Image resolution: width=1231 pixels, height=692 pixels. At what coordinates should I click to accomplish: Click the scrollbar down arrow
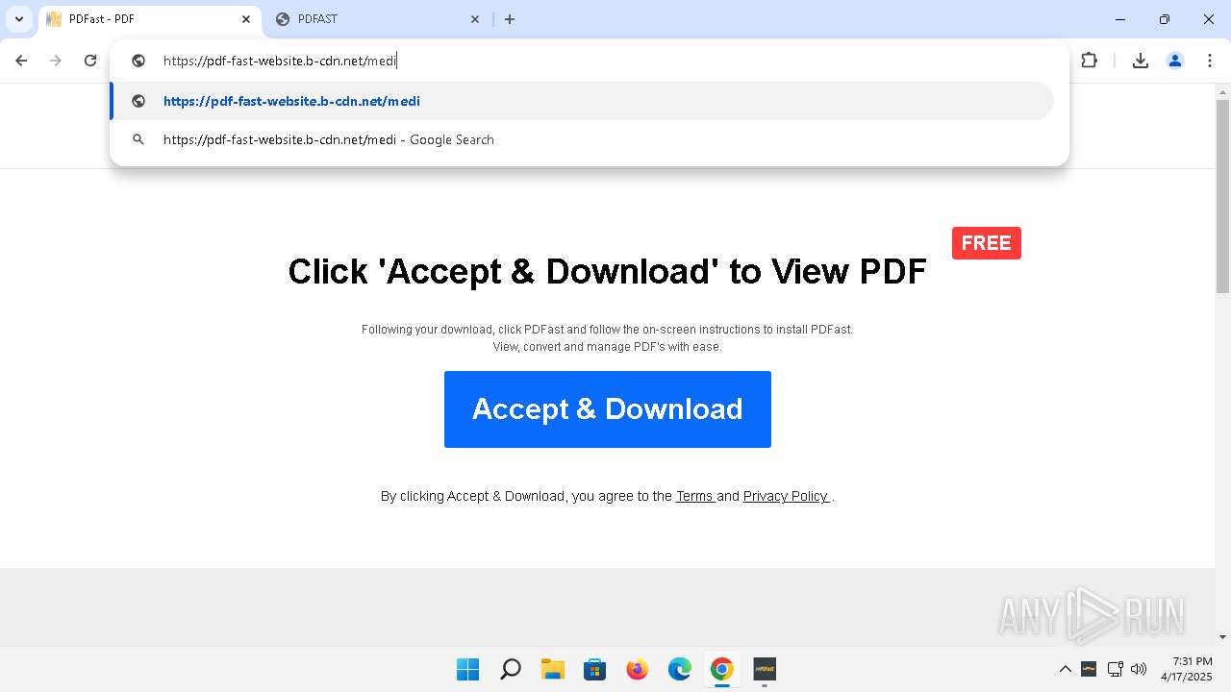point(1223,636)
